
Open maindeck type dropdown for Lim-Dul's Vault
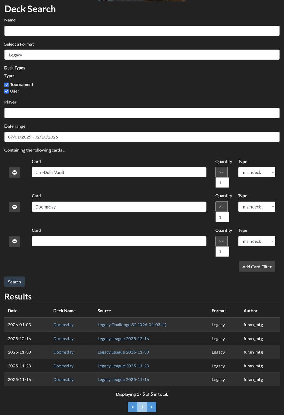pos(257,172)
